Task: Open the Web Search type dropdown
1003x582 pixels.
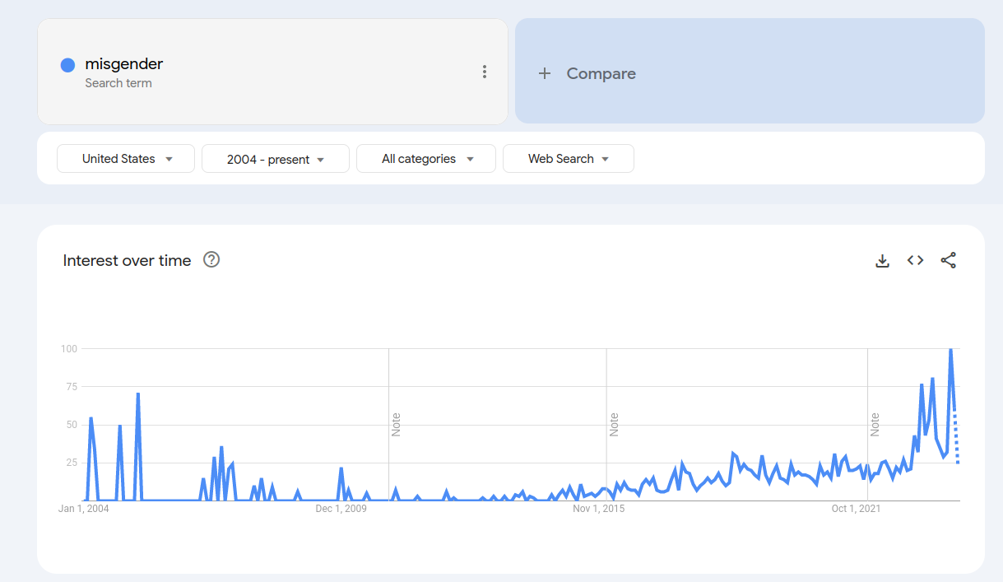Action: point(569,159)
